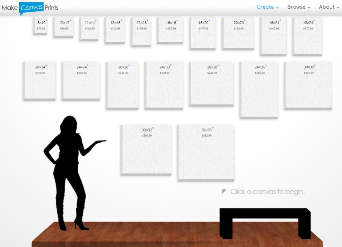The width and height of the screenshot is (342, 247).
Task: Open the Create dropdown menu
Action: click(x=268, y=7)
